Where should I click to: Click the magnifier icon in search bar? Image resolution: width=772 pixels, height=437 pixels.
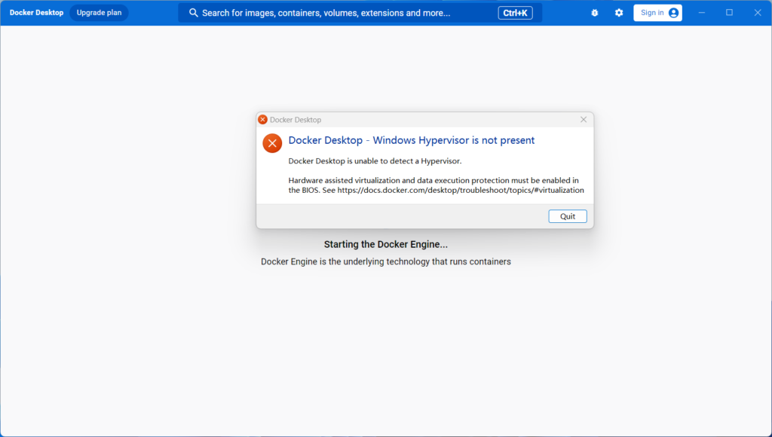click(x=194, y=13)
